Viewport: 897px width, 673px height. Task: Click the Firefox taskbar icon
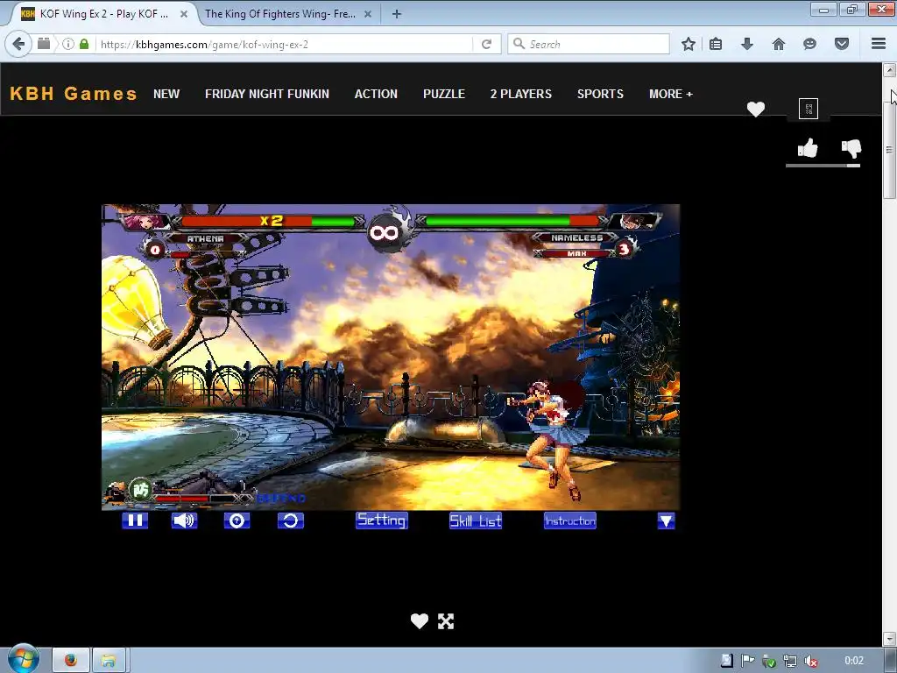click(x=71, y=661)
